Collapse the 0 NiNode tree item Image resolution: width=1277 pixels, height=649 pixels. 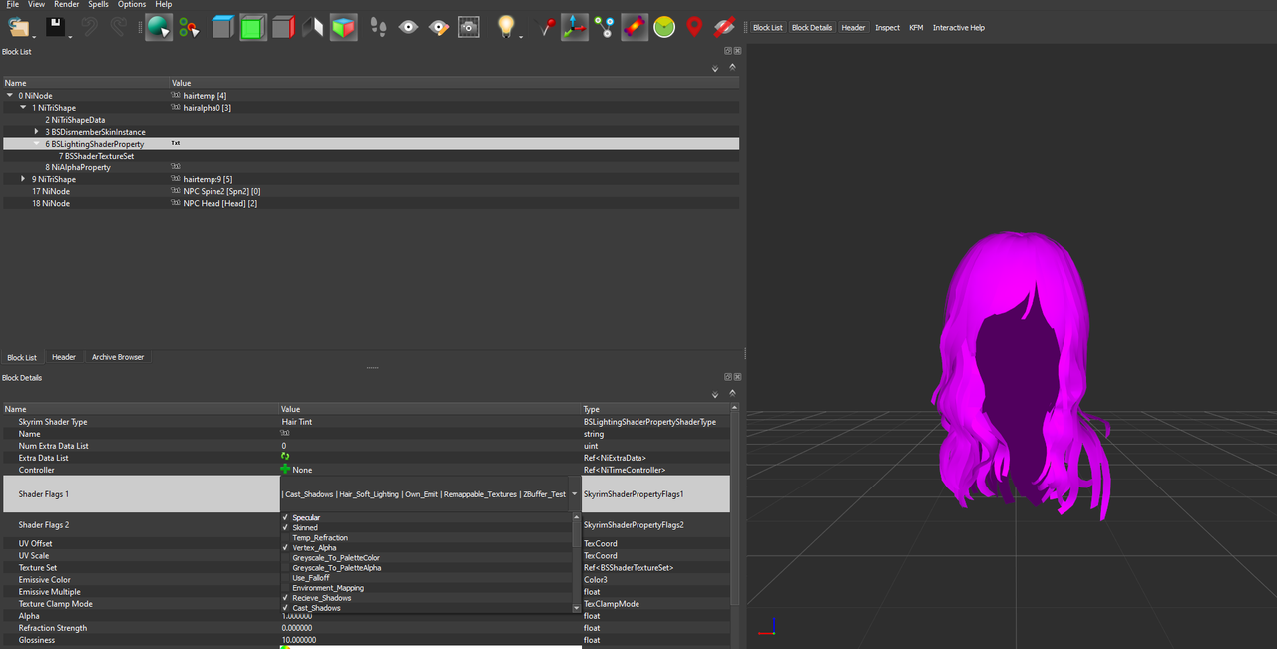10,96
